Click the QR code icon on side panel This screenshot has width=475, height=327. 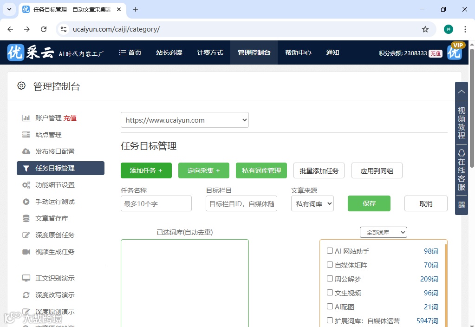pyautogui.click(x=462, y=205)
